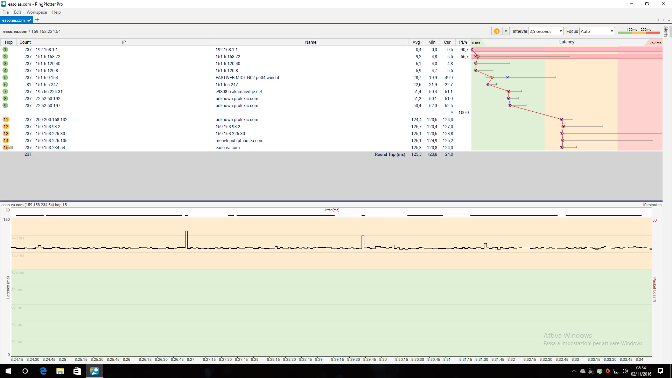Click the Min column header

pos(432,42)
